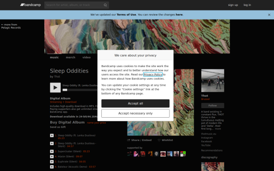Play track 5 Euphrate (Silent)
Screen dimensions: 274x171
click(52, 161)
